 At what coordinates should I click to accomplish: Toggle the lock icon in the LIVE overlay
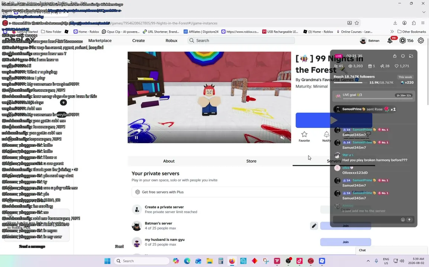(x=394, y=56)
